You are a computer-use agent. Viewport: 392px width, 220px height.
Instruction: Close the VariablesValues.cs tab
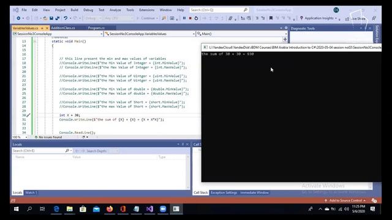pos(47,28)
